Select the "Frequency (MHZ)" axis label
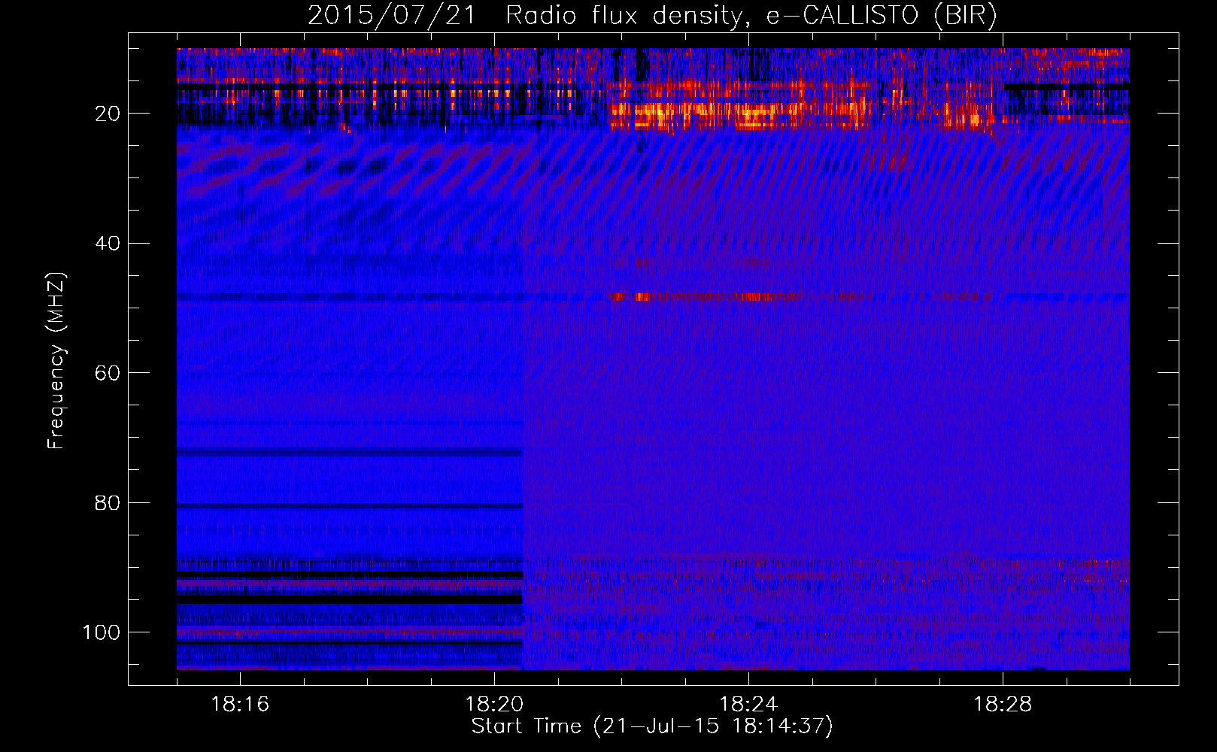Viewport: 1217px width, 752px height. coord(56,360)
